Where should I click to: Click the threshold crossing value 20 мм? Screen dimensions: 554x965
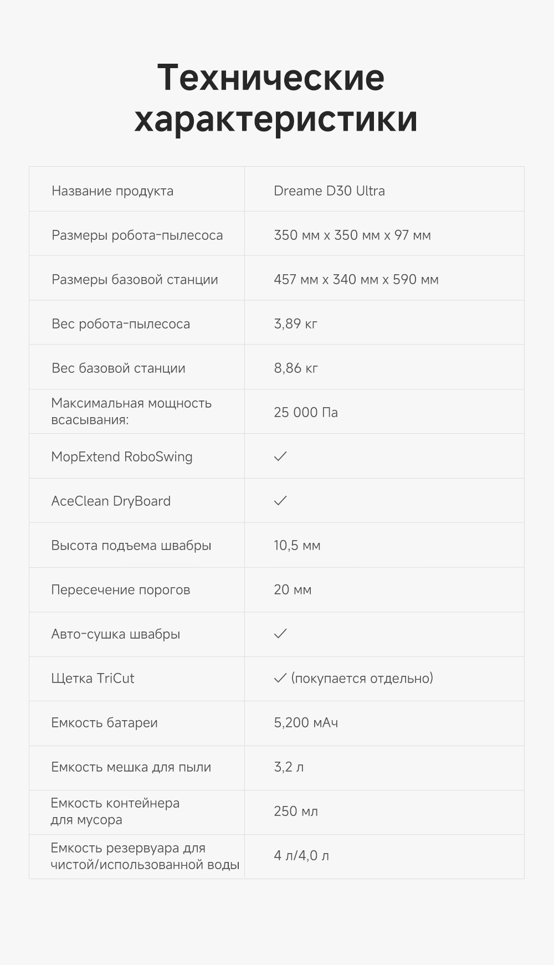[x=293, y=590]
